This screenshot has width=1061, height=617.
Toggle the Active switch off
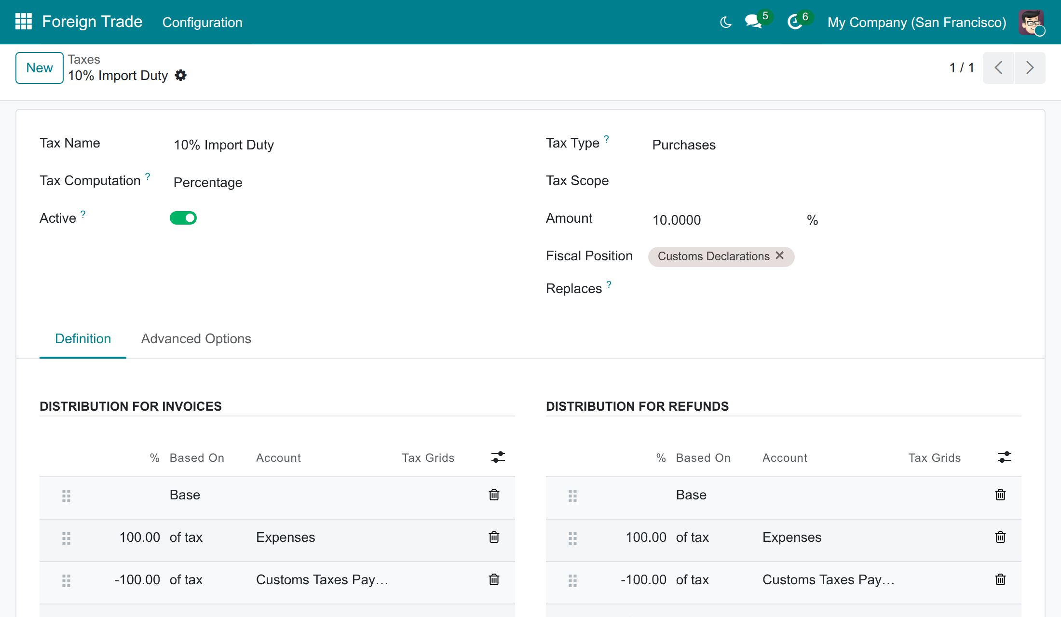183,218
